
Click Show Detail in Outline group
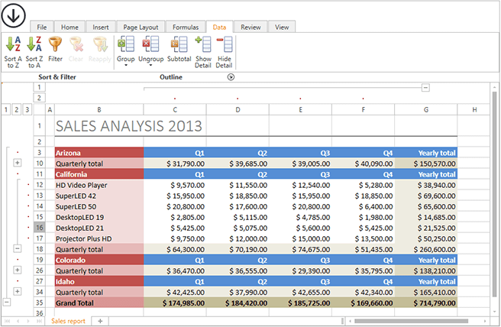tap(202, 51)
